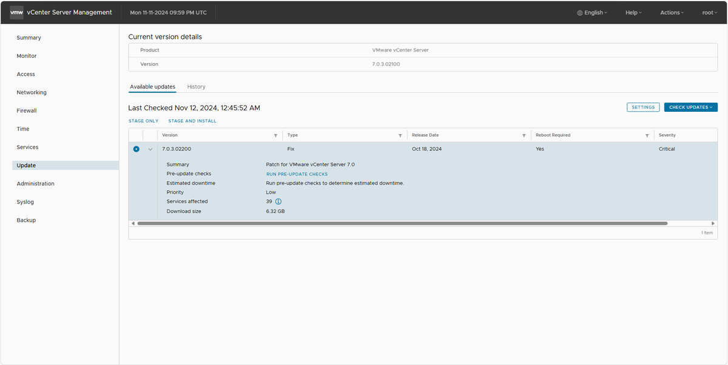Click the 1 item count text

pos(707,233)
